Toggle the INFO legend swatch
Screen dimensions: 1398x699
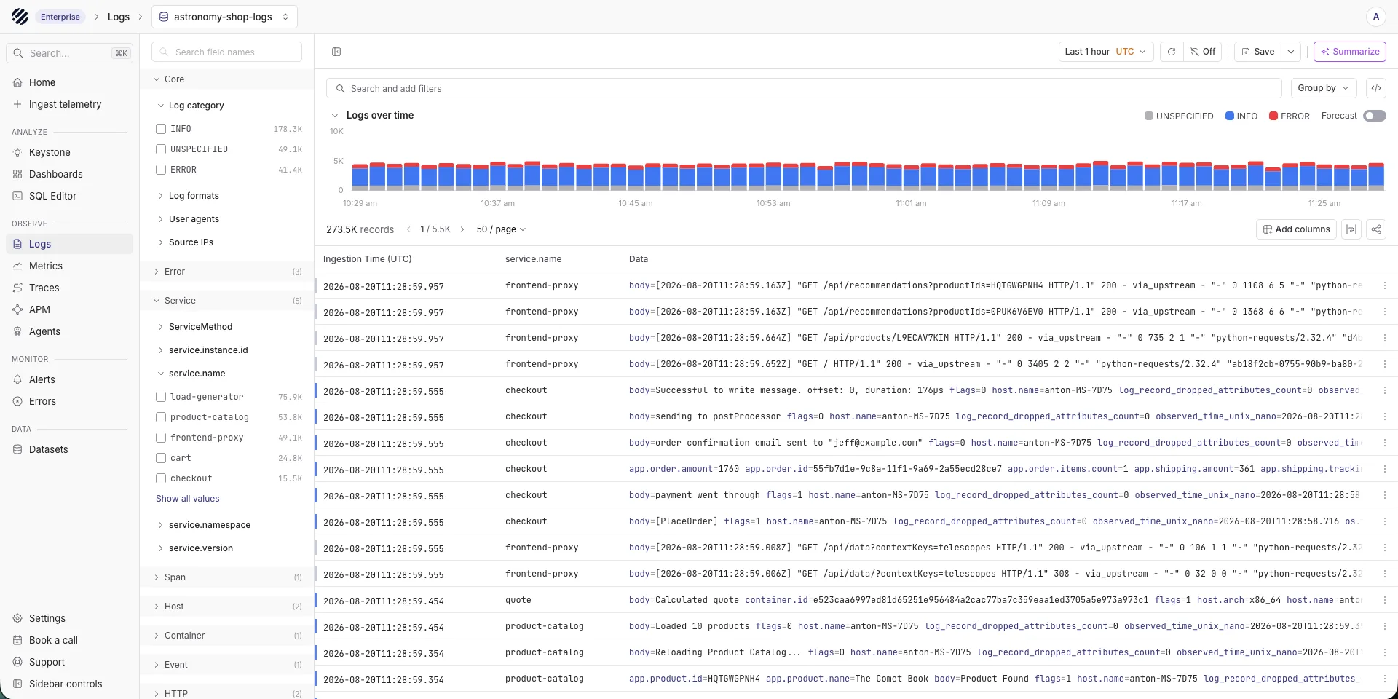coord(1230,116)
